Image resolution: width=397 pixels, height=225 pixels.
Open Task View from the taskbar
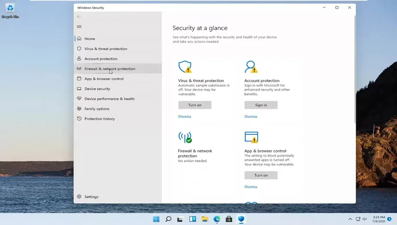pos(180,219)
